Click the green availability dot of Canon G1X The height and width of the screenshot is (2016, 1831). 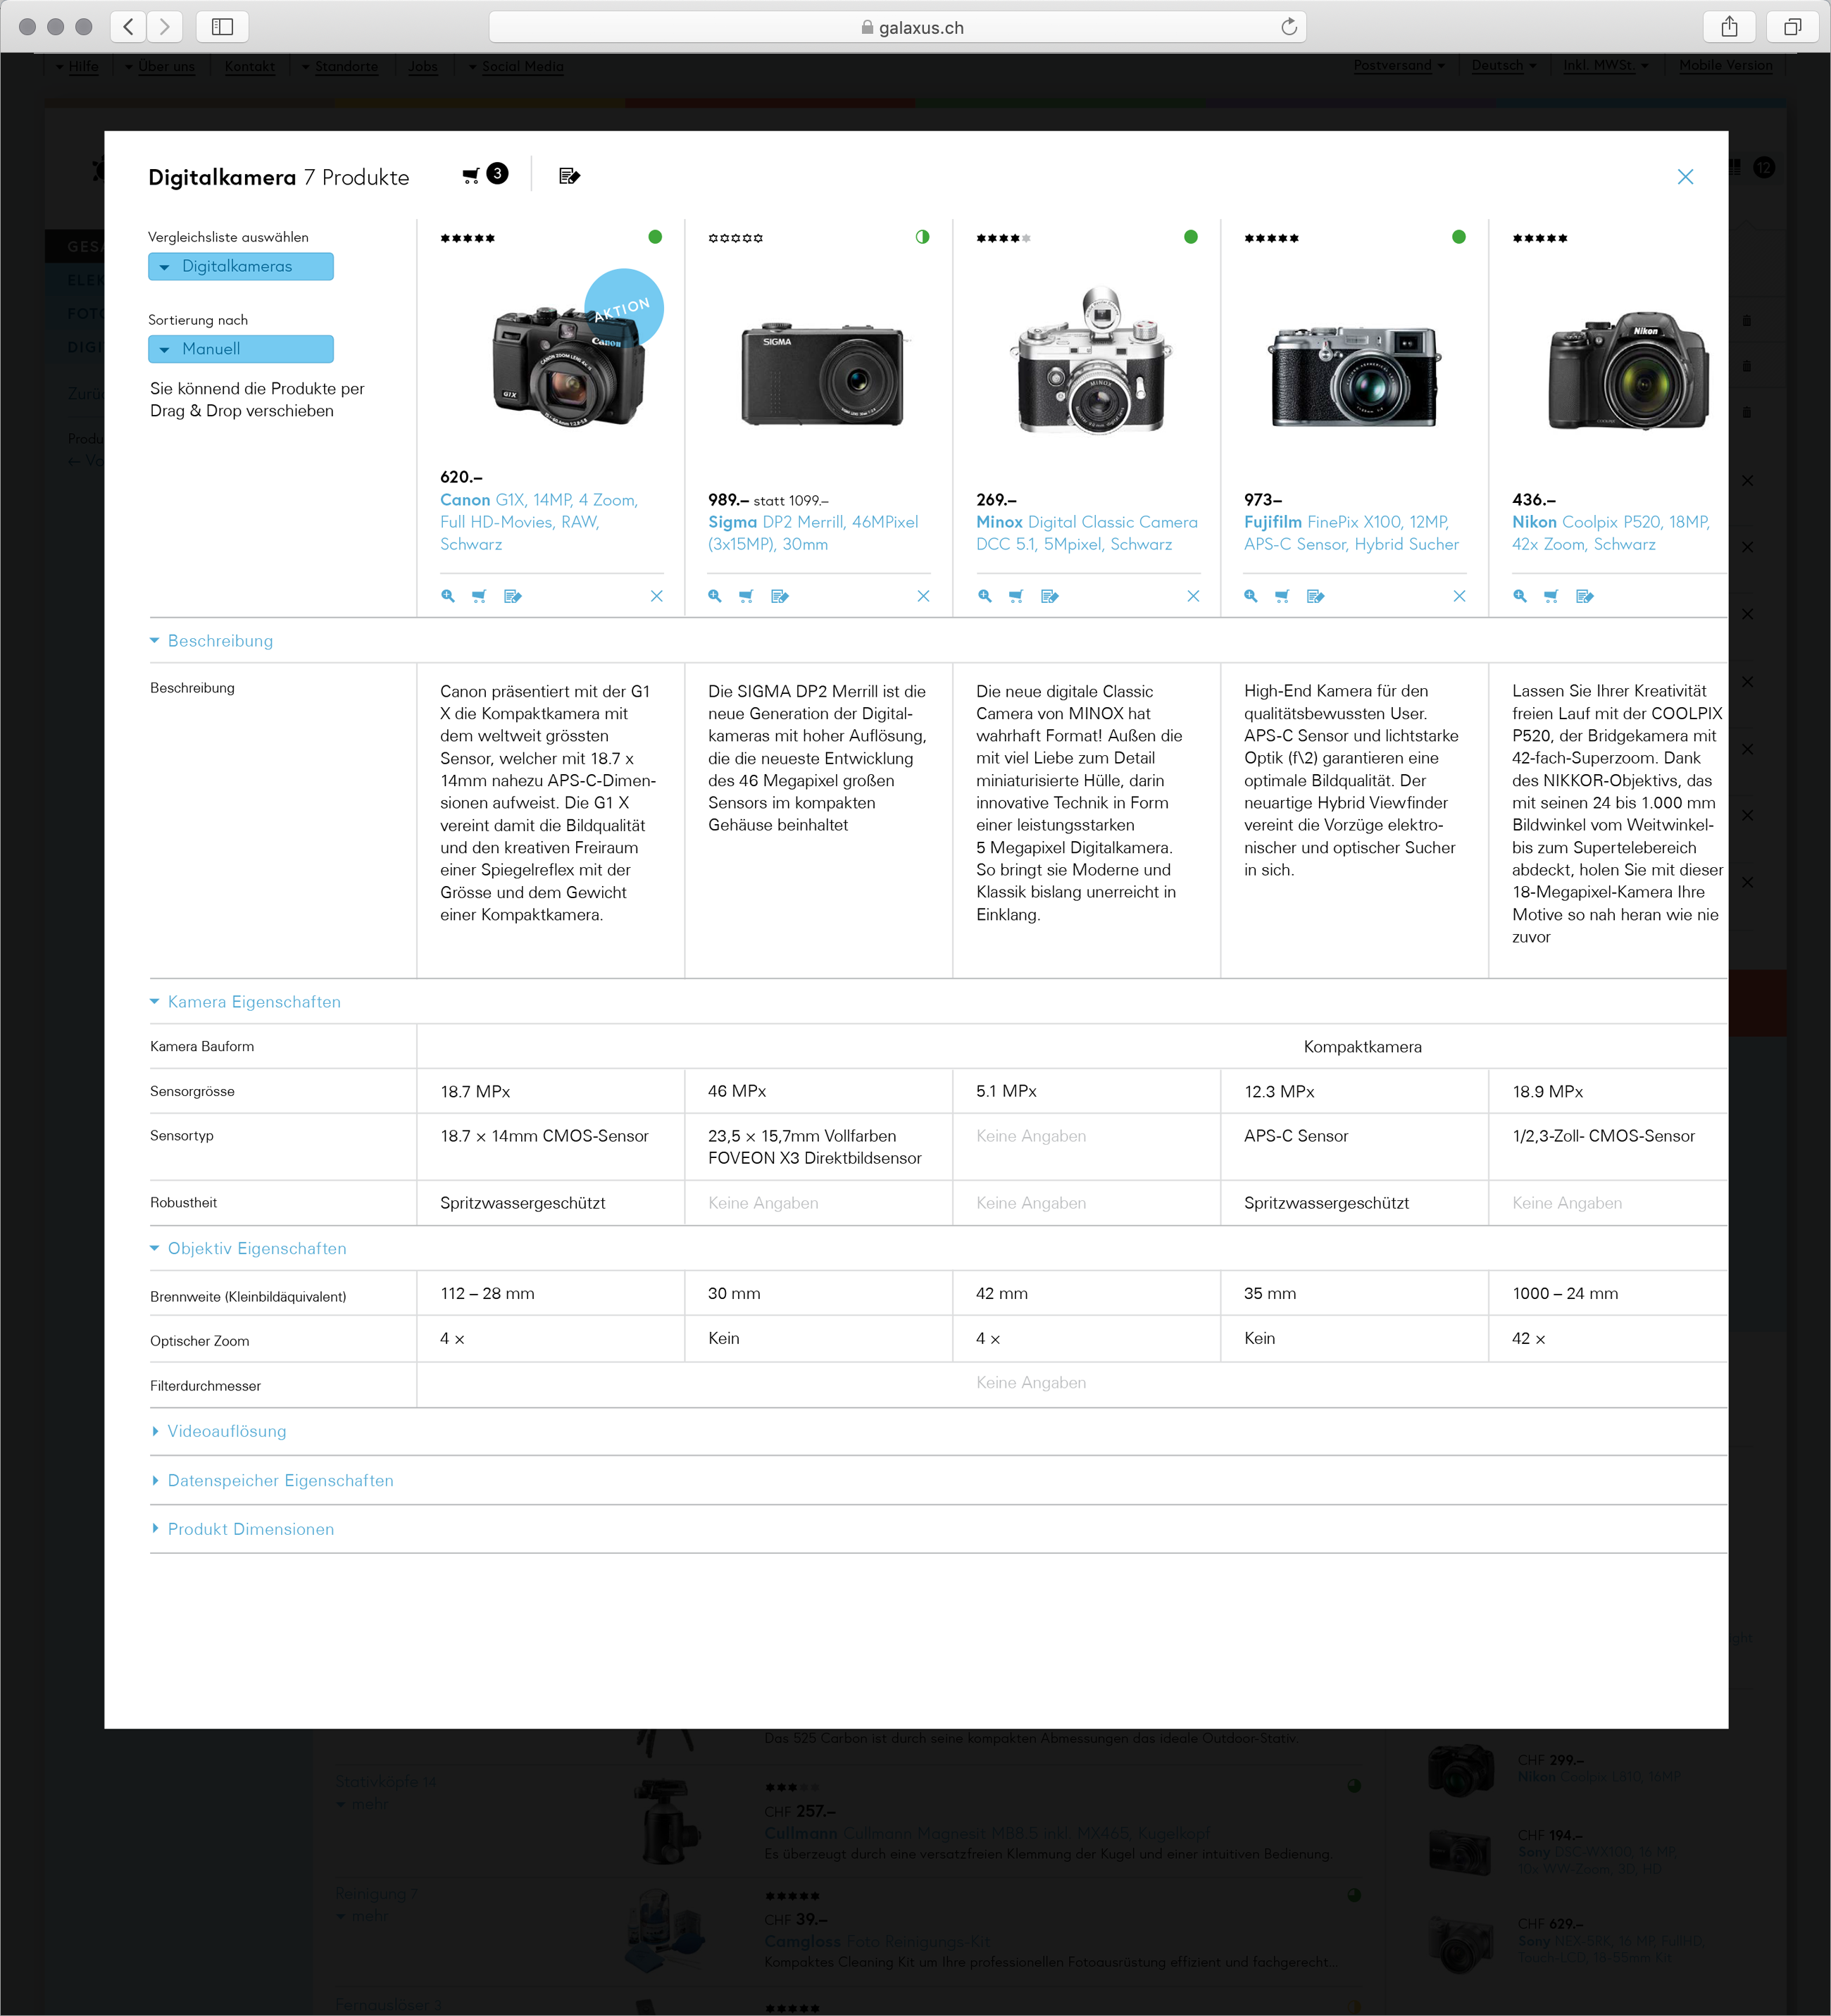[655, 237]
